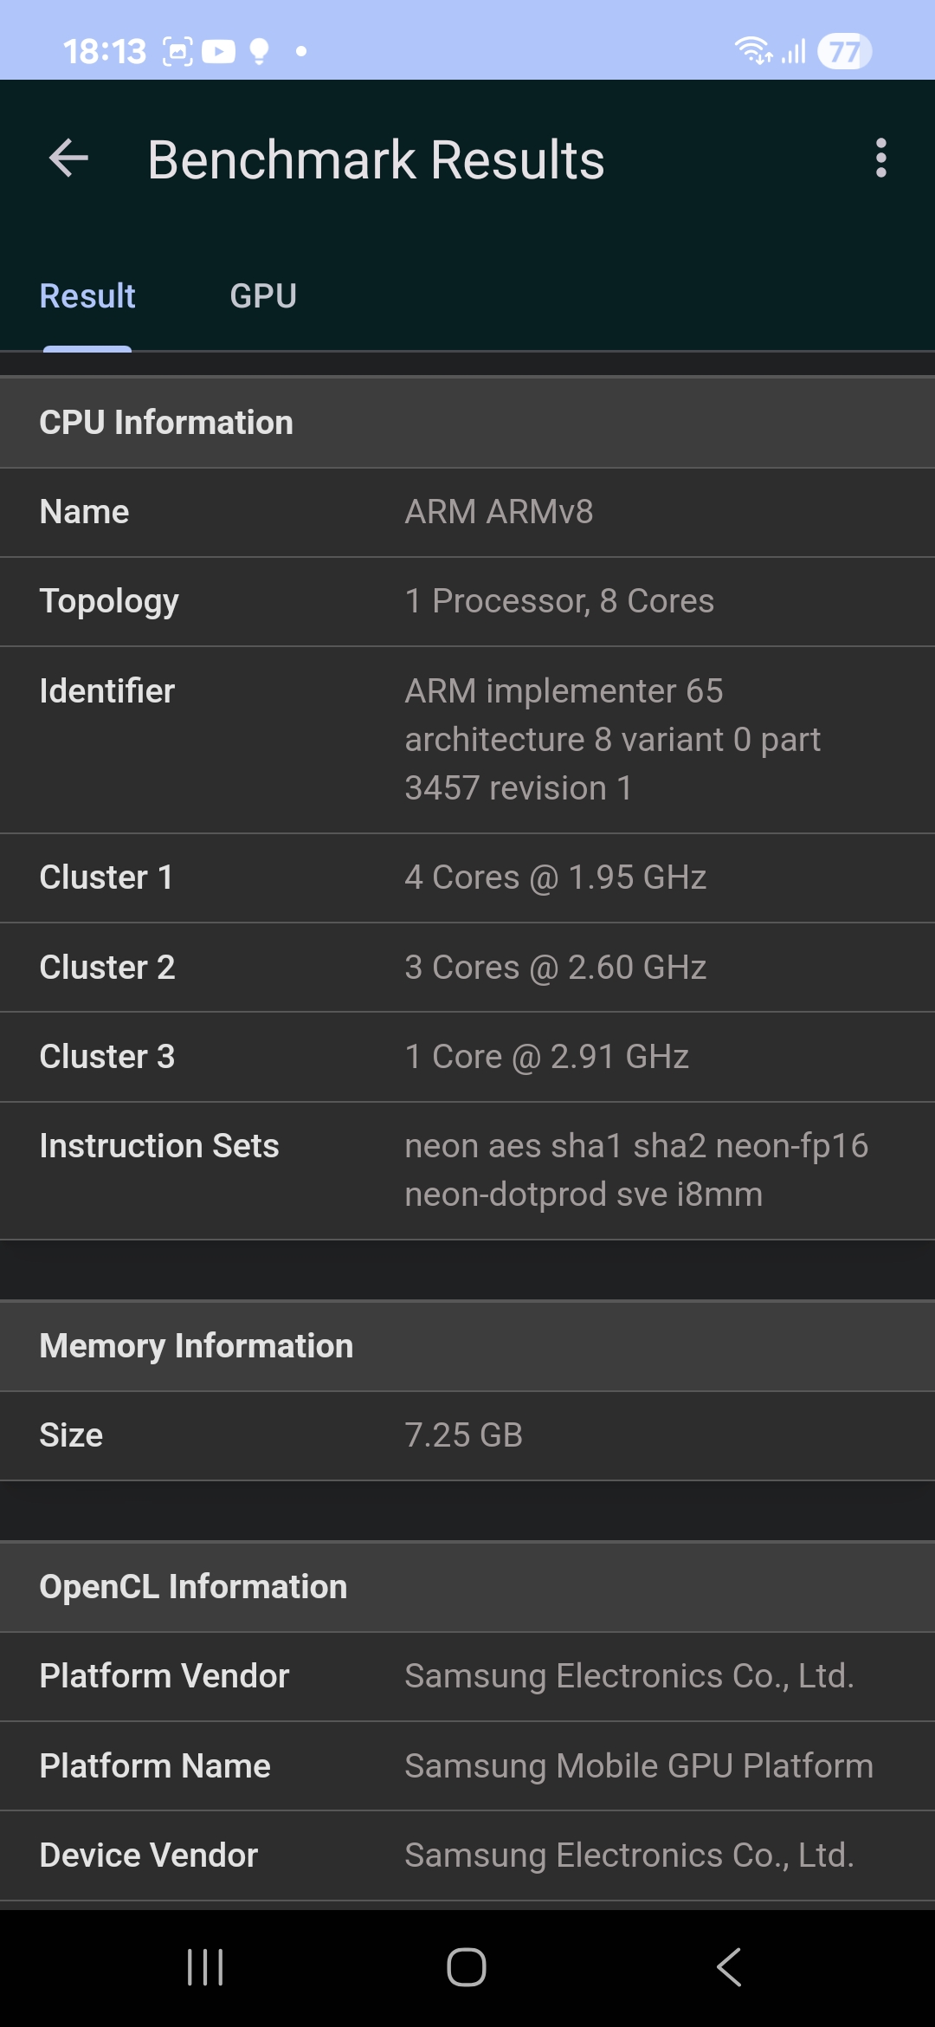Open the three-dot overflow menu
The width and height of the screenshot is (935, 2027).
(x=880, y=159)
